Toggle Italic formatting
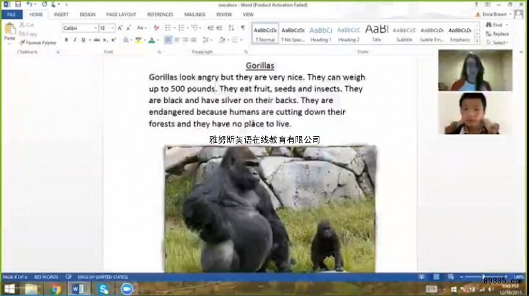 tap(75, 40)
